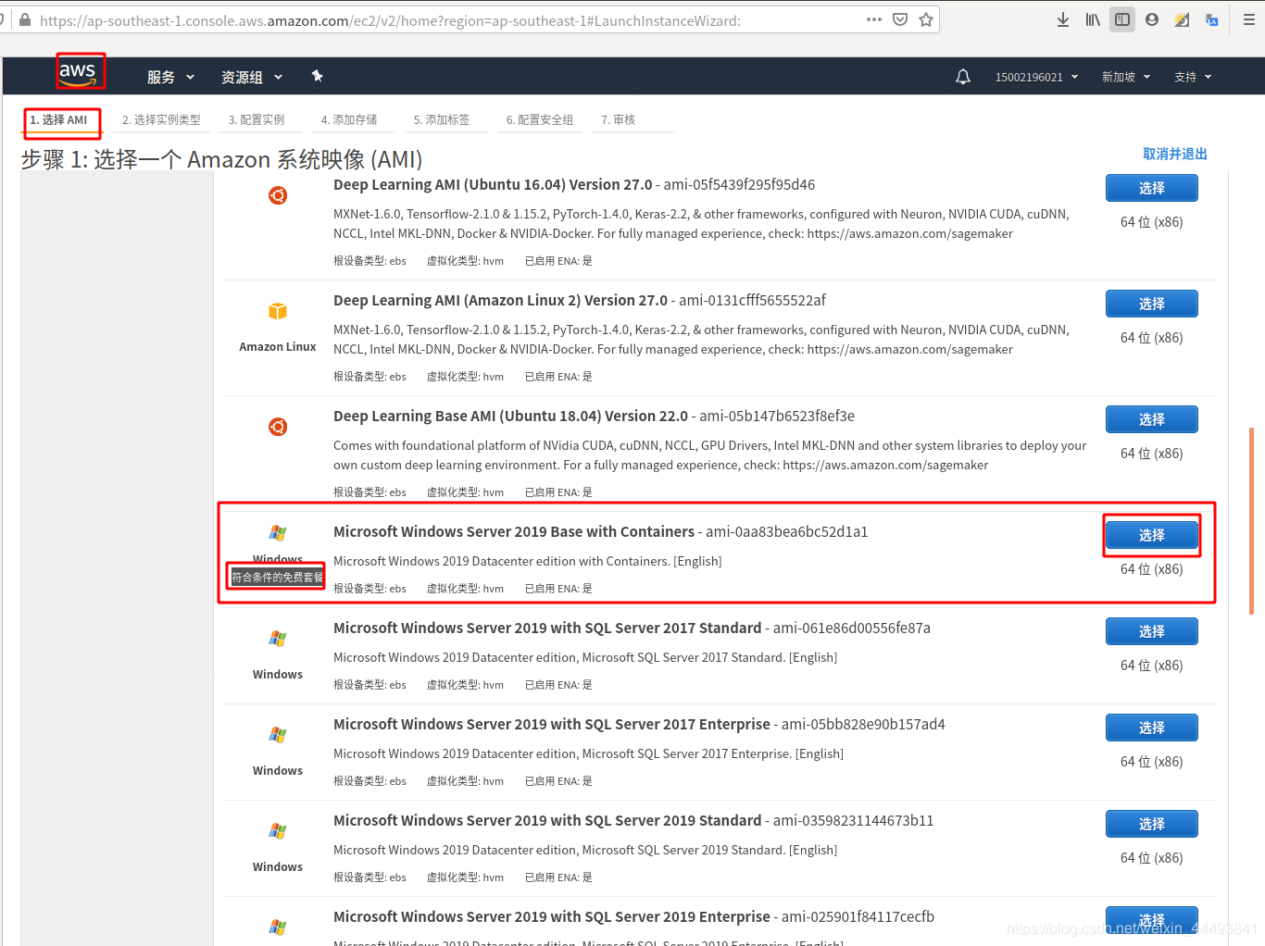Go to step tab 2. 选择实例类型
1265x946 pixels.
click(161, 119)
